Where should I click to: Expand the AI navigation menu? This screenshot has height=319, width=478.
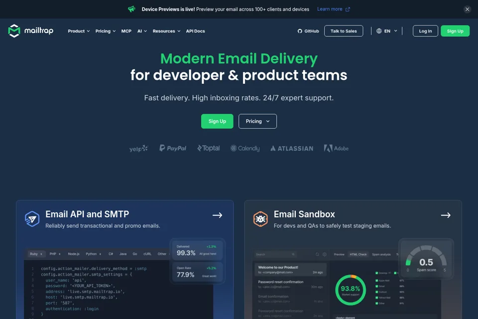pyautogui.click(x=142, y=31)
